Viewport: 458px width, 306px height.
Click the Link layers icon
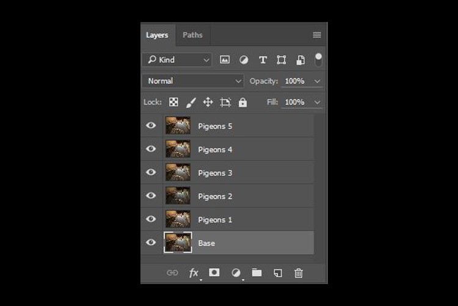(172, 272)
